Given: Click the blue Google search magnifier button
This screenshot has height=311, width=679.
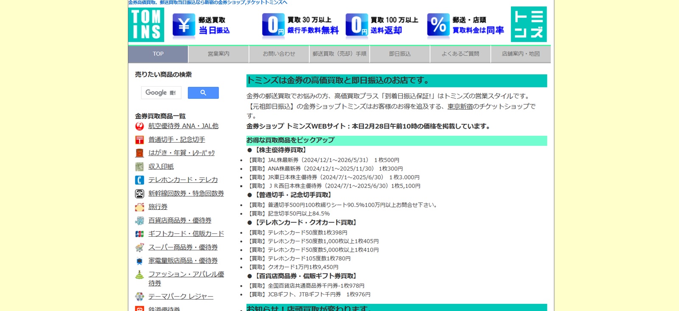Looking at the screenshot, I should pyautogui.click(x=203, y=93).
